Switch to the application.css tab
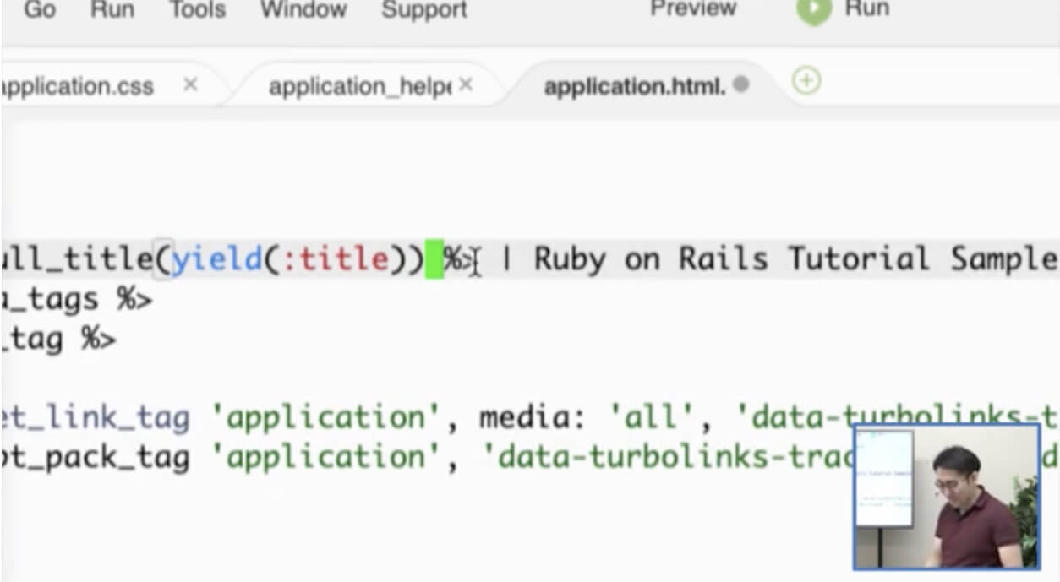1060x582 pixels. (x=78, y=86)
